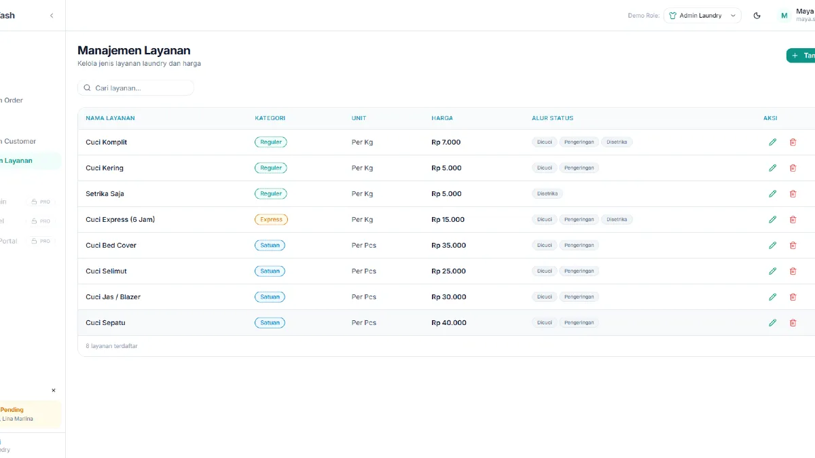Click the Rp 40.000 price
The width and height of the screenshot is (815, 458).
pos(448,322)
